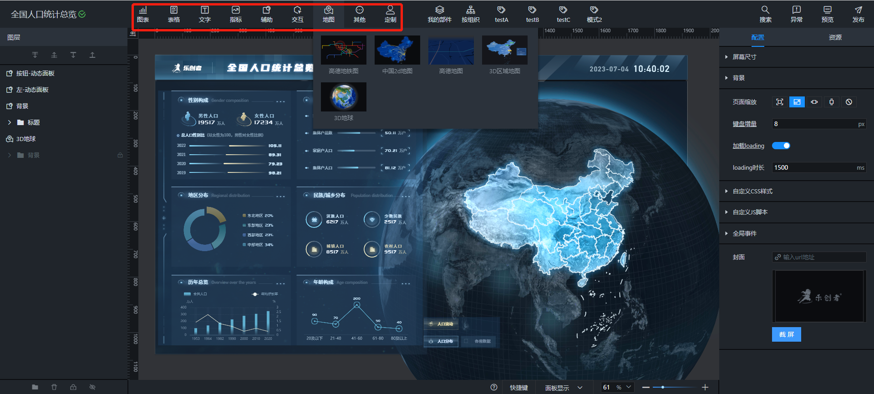Select the disabled page scaling option
This screenshot has width=874, height=394.
tap(849, 102)
